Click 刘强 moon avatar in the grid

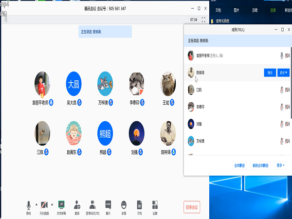click(x=136, y=133)
